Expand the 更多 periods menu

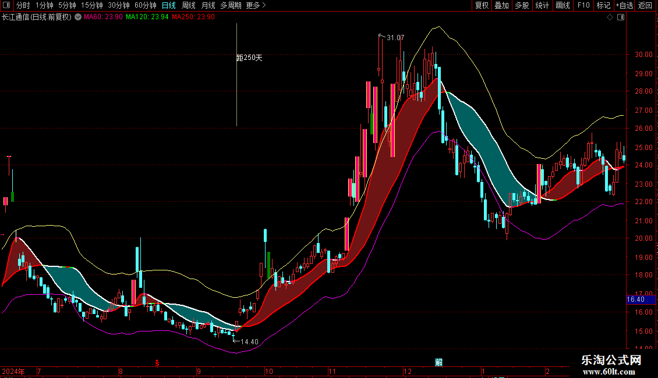(256, 5)
